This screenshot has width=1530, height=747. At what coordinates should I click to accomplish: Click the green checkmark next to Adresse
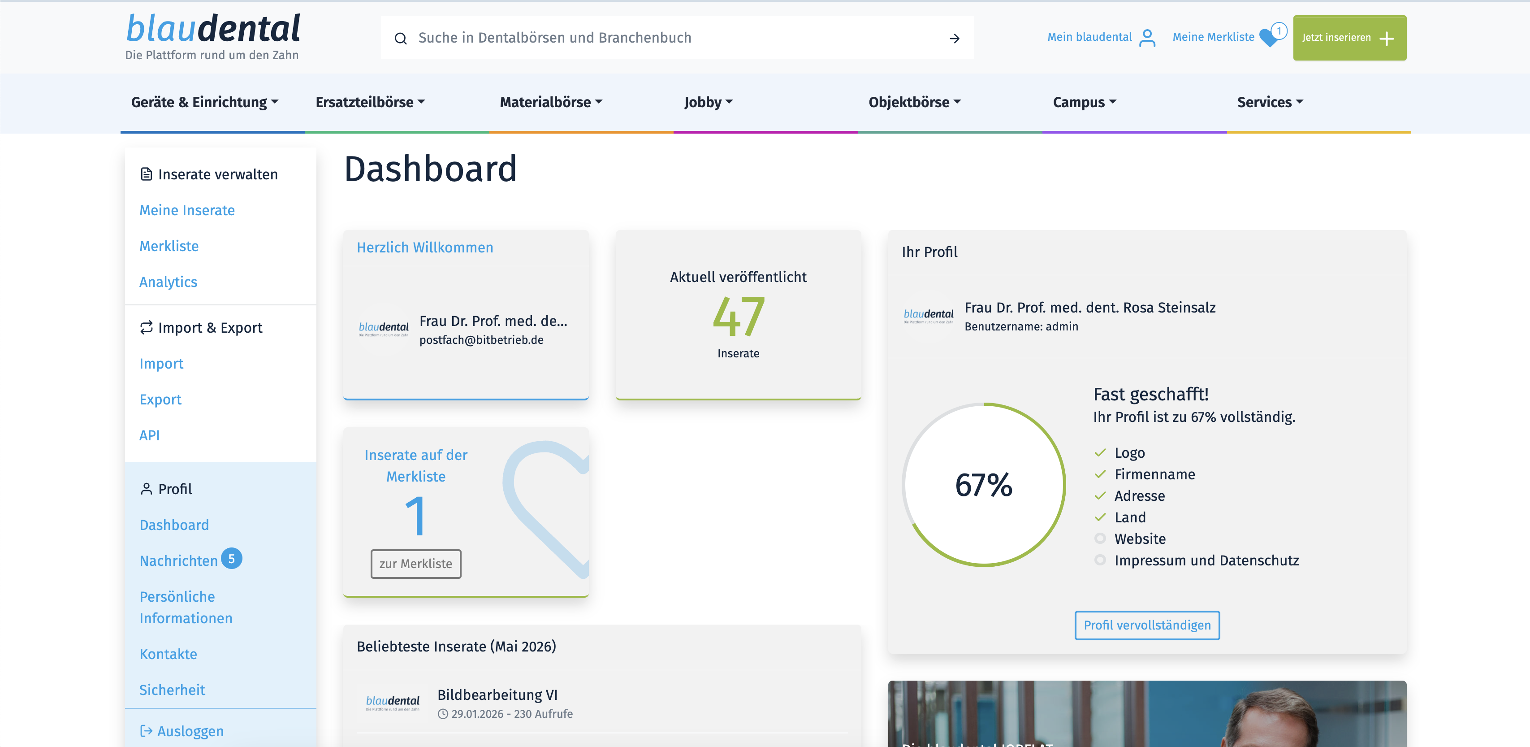tap(1100, 495)
